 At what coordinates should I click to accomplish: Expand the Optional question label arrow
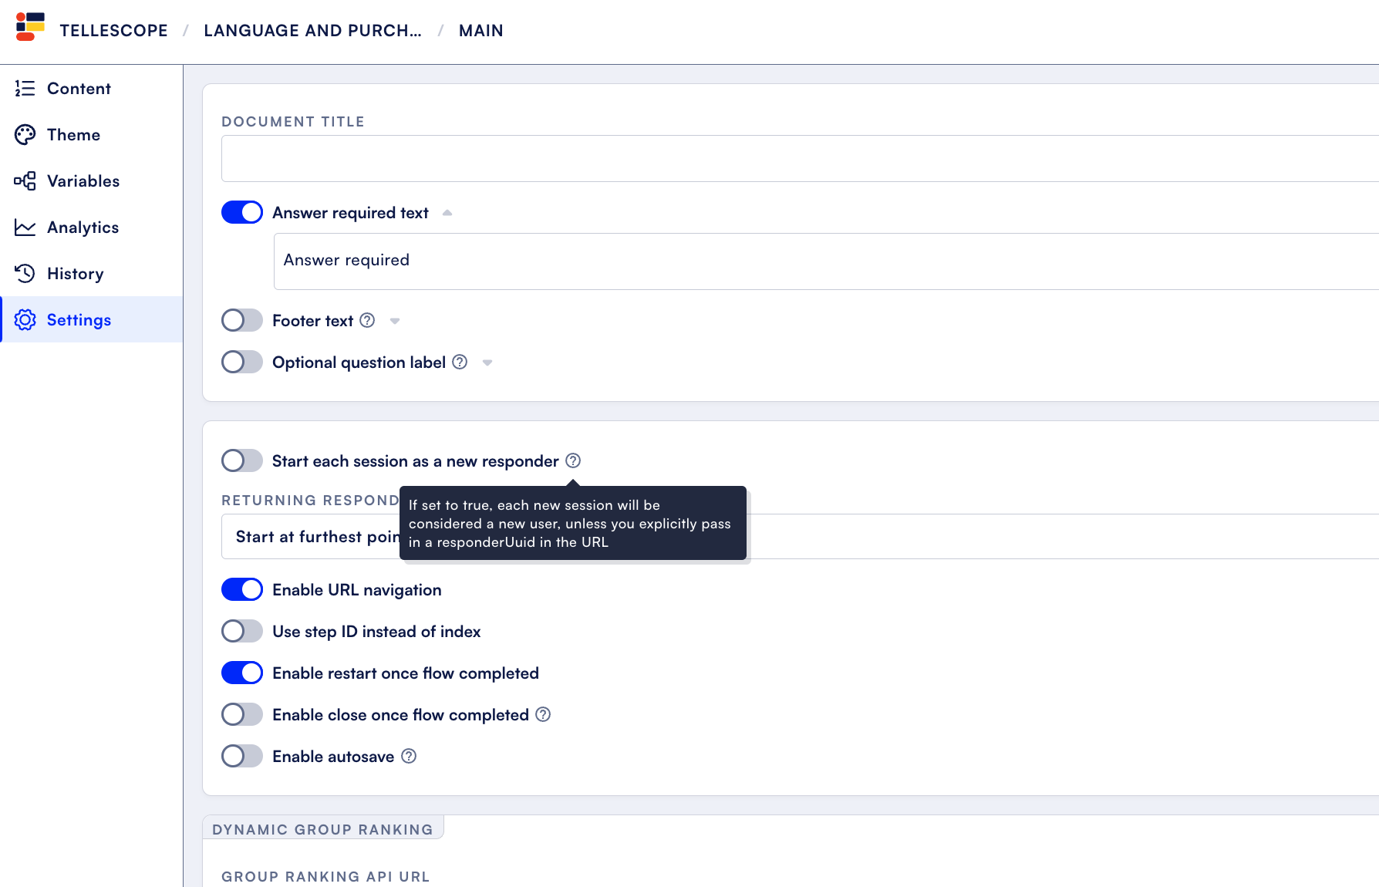(487, 363)
